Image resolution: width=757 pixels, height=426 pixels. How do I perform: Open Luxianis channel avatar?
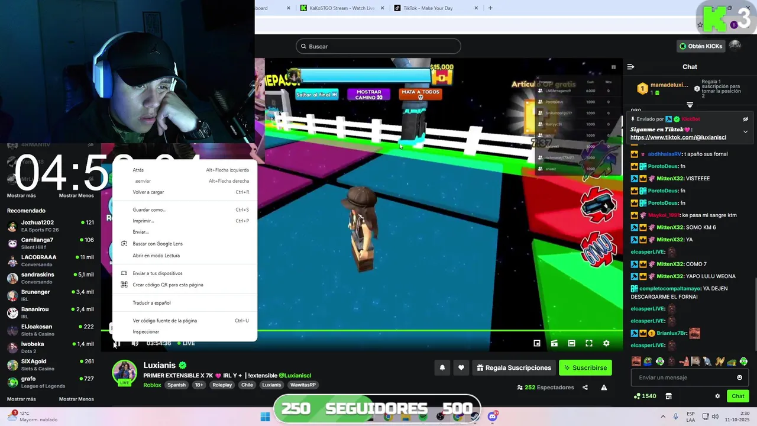[x=124, y=371]
